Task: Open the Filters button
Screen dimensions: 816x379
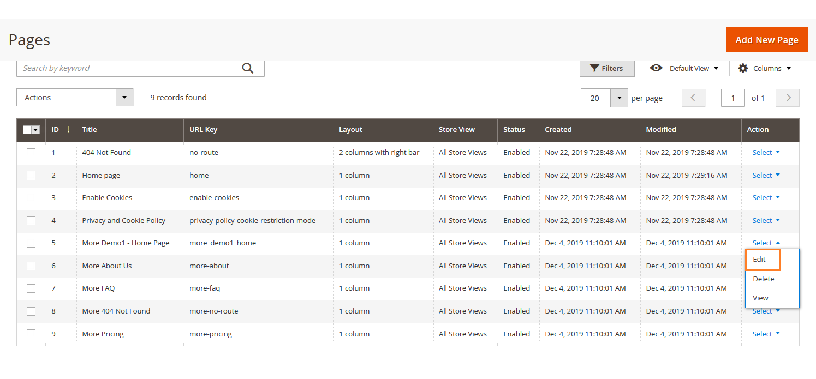Action: pyautogui.click(x=607, y=68)
